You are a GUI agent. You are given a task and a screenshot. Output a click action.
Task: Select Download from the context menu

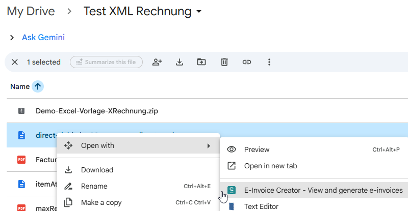click(97, 170)
